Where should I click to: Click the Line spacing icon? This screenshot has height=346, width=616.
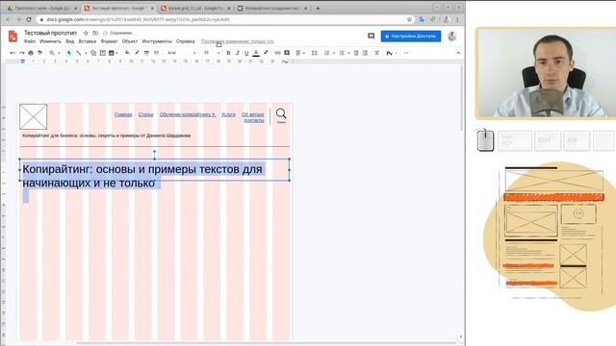tap(315, 53)
